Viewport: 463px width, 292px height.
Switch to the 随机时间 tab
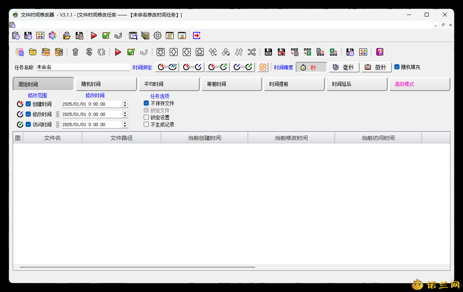[x=106, y=84]
